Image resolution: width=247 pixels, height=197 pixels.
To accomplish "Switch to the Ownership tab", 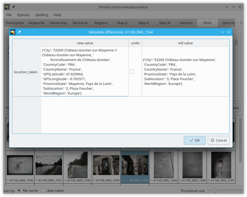I will click(x=58, y=23).
